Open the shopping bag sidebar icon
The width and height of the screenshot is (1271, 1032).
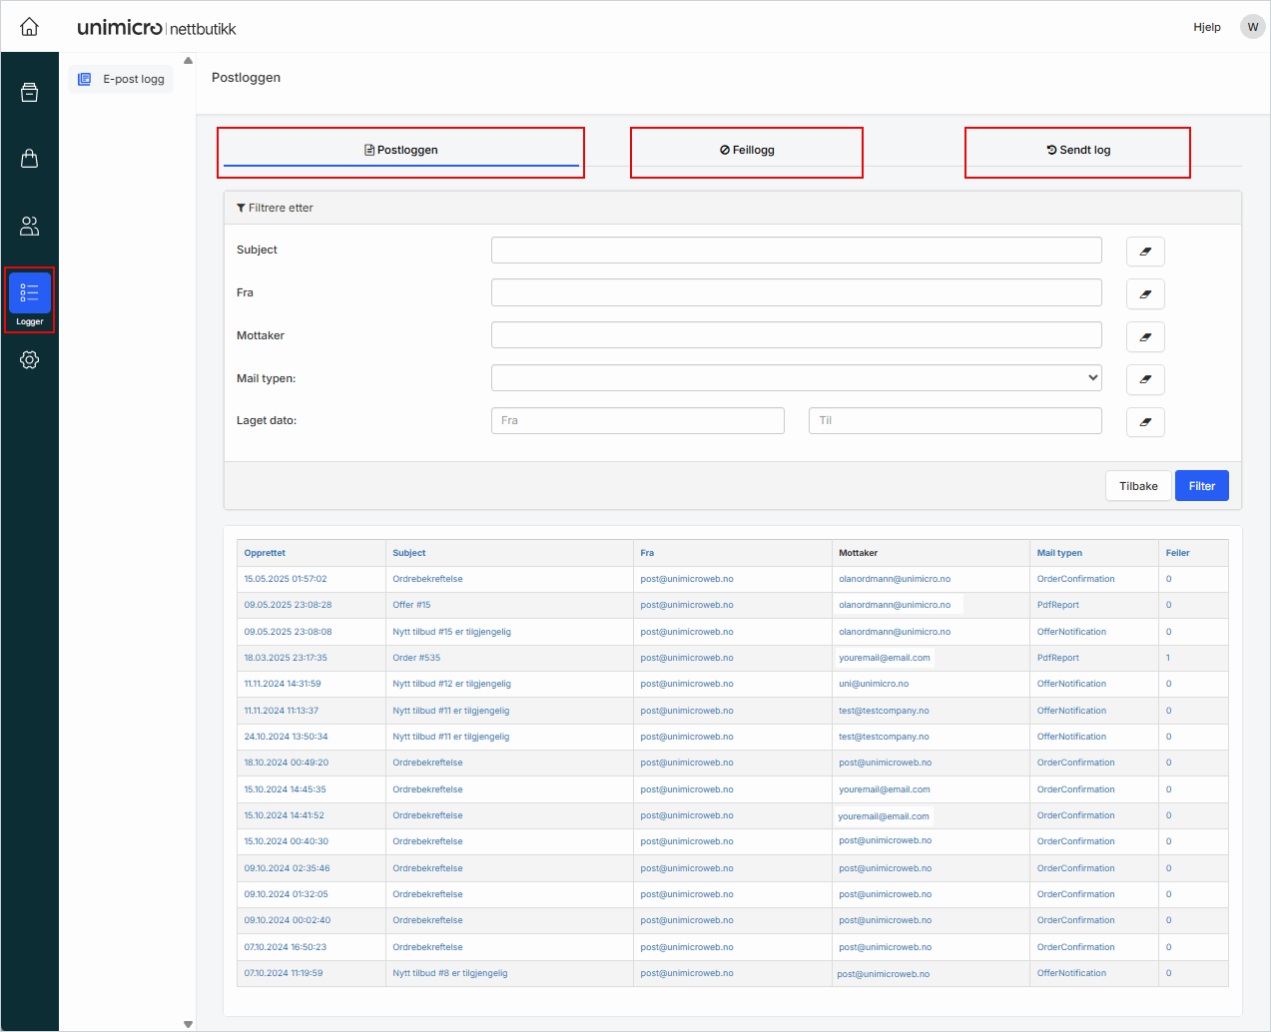29,159
